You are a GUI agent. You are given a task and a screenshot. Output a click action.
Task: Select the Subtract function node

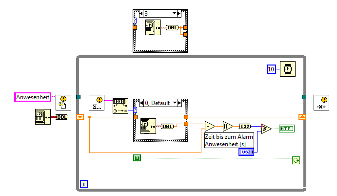coord(210,126)
